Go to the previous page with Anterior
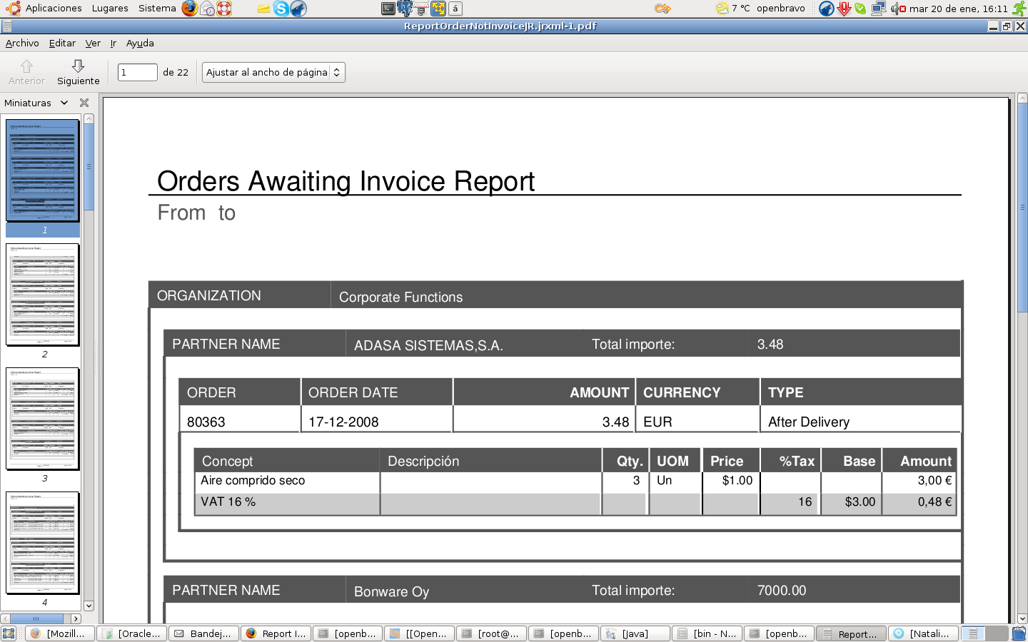Image resolution: width=1028 pixels, height=642 pixels. pyautogui.click(x=26, y=73)
